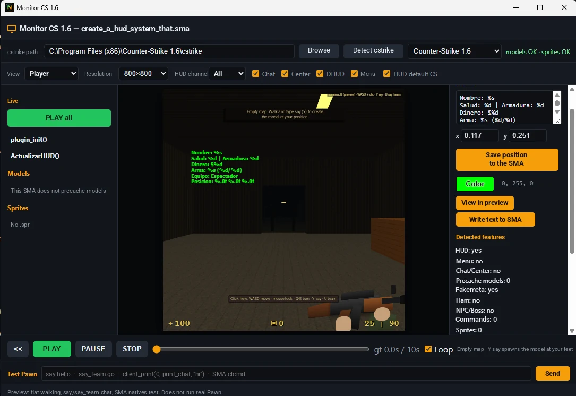
Task: Click the Send button
Action: pos(553,373)
